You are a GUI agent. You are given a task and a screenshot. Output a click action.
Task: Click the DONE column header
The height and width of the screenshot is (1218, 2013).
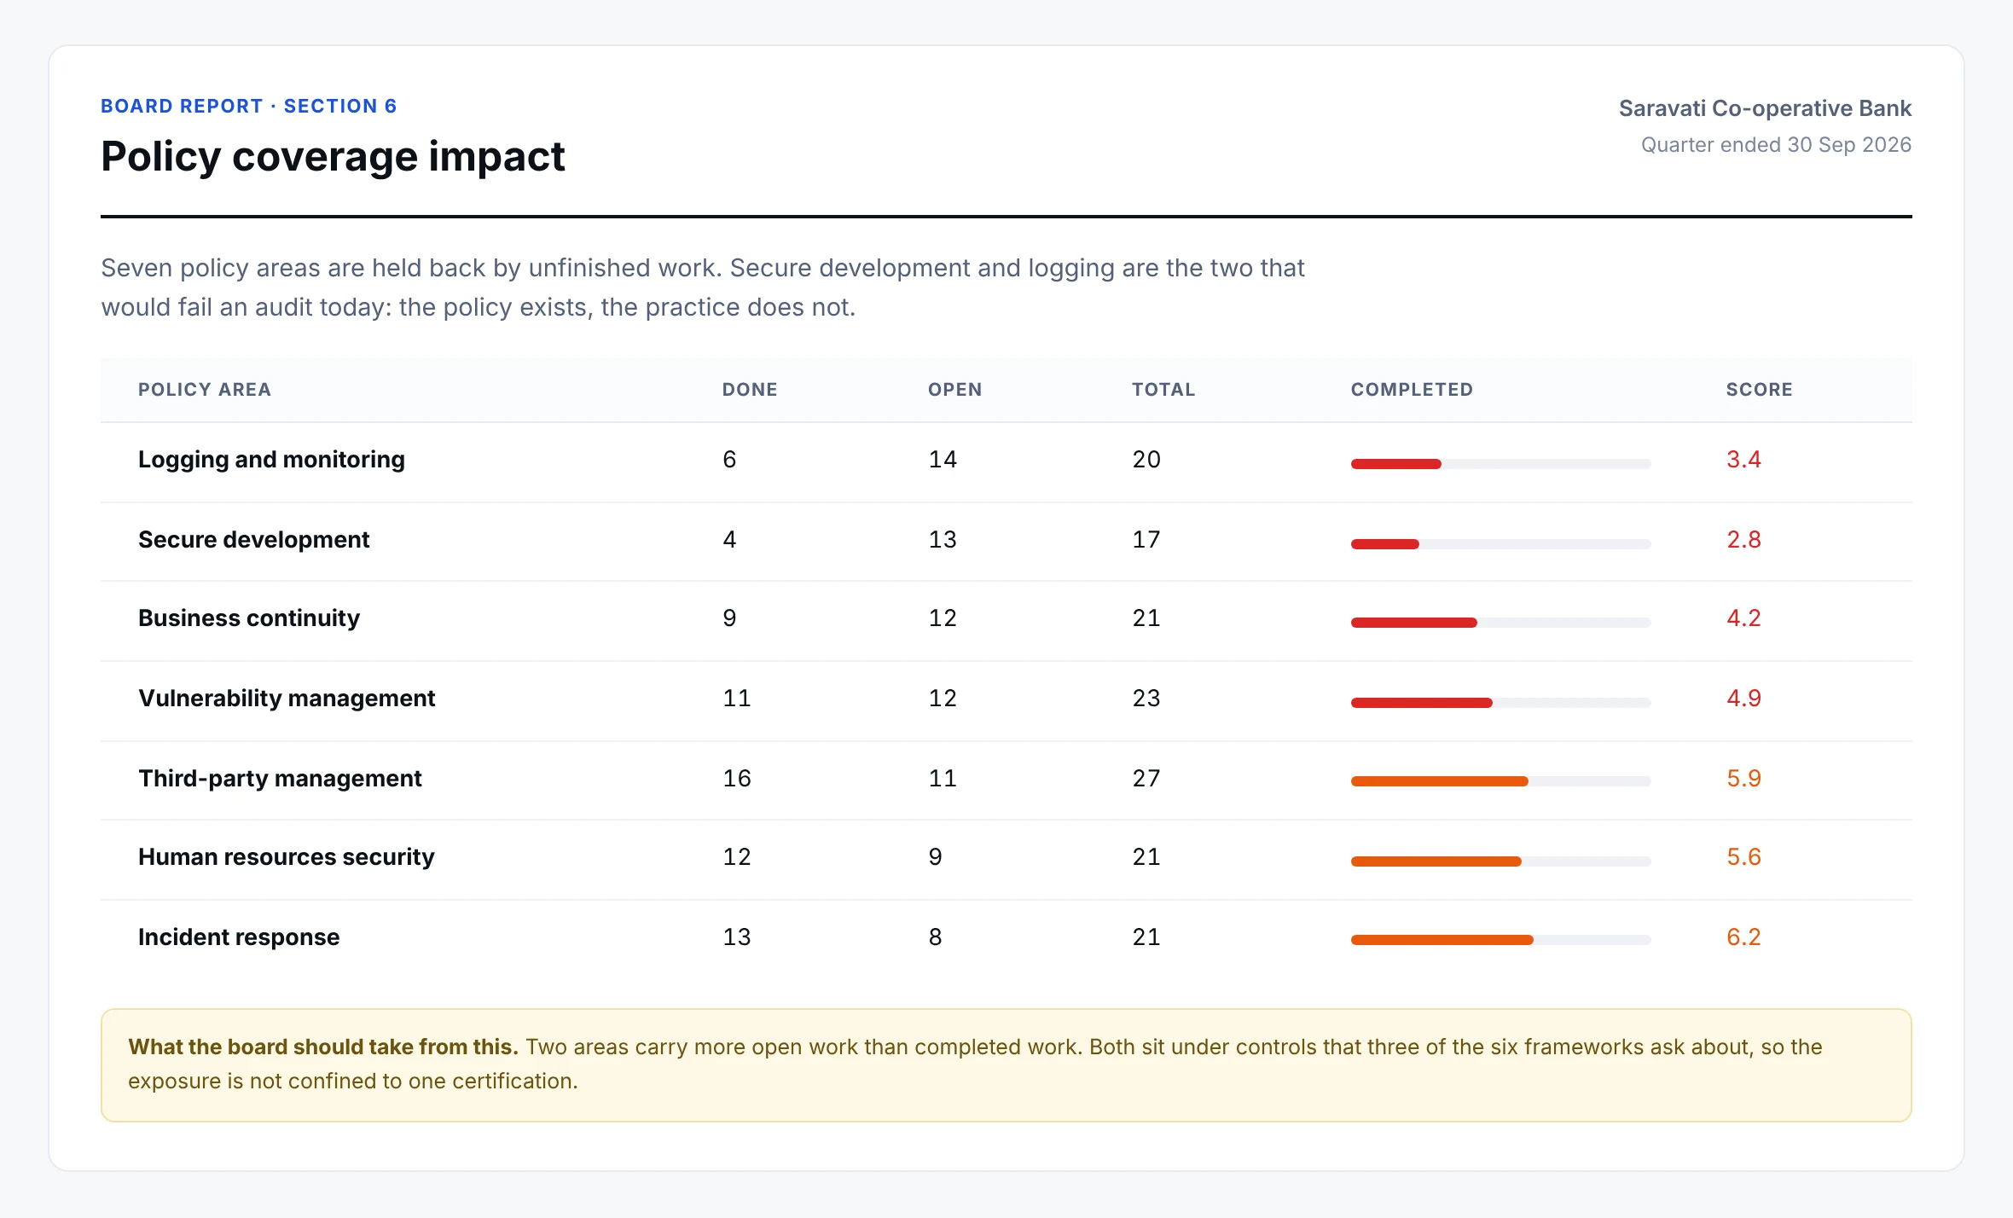point(750,390)
